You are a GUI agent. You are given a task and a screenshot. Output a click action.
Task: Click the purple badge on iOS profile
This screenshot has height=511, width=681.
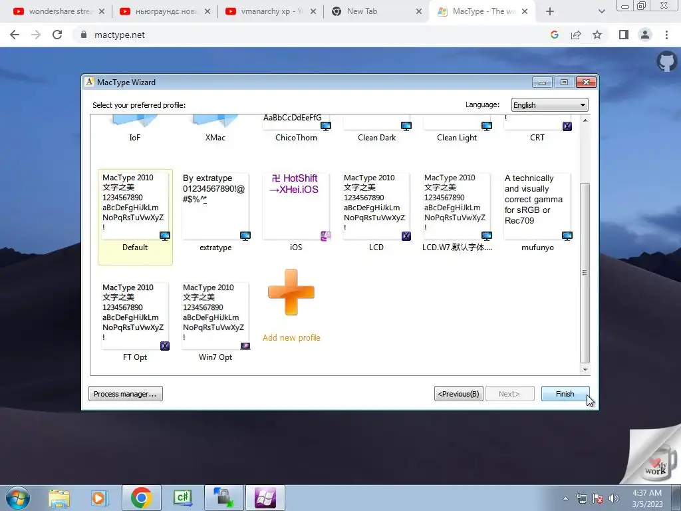pyautogui.click(x=326, y=236)
